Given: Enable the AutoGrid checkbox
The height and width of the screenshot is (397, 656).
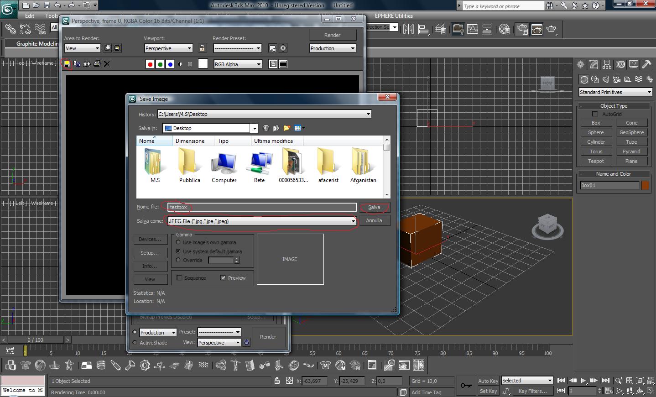Looking at the screenshot, I should click(x=595, y=114).
